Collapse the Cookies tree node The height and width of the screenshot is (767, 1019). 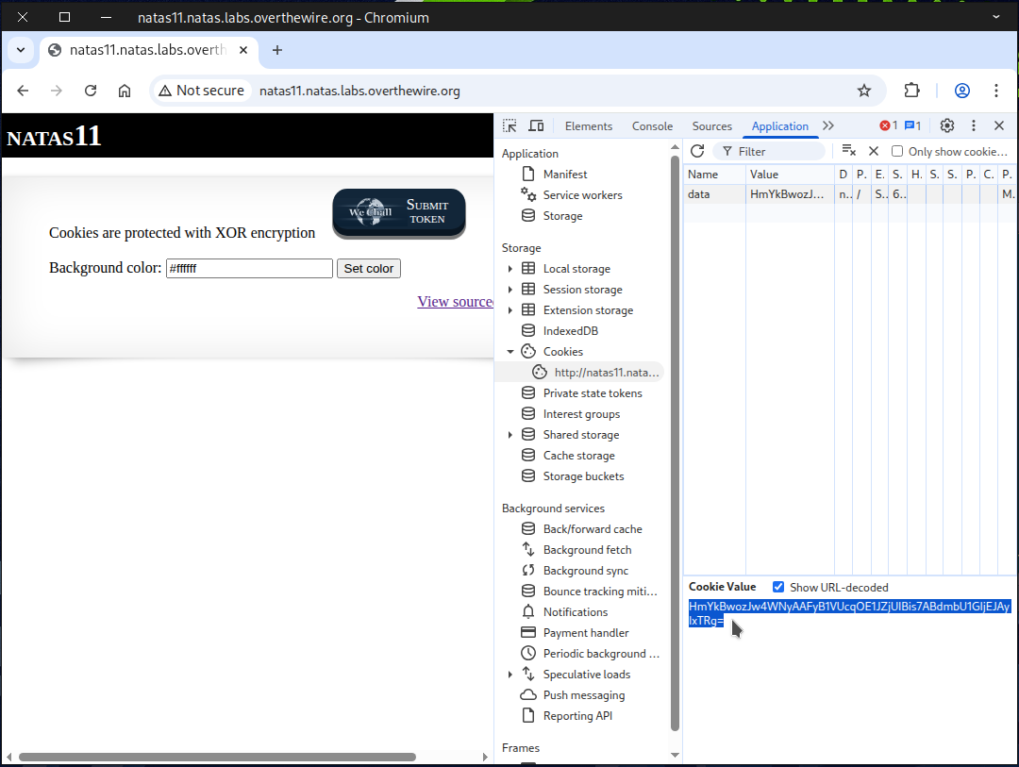click(510, 352)
